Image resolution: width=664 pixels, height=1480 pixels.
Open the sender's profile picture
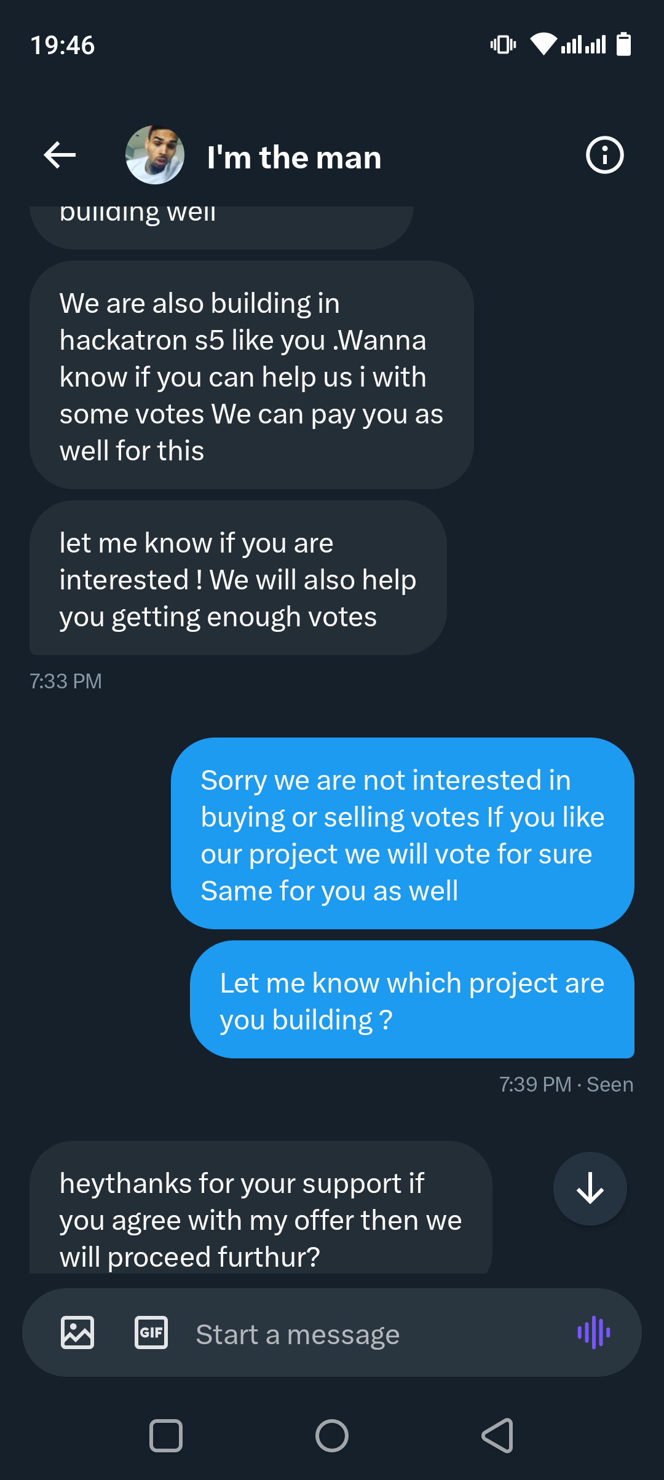(155, 155)
